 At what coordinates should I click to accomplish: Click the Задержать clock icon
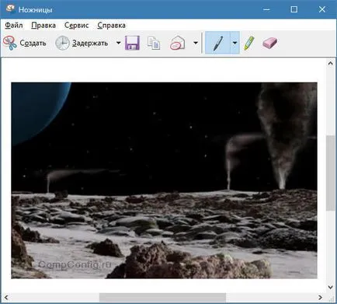[x=62, y=43]
